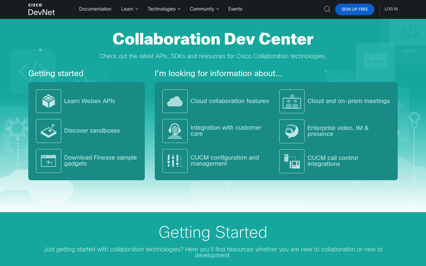Open the Cisco DevNet logo home link
The height and width of the screenshot is (266, 426).
click(42, 9)
